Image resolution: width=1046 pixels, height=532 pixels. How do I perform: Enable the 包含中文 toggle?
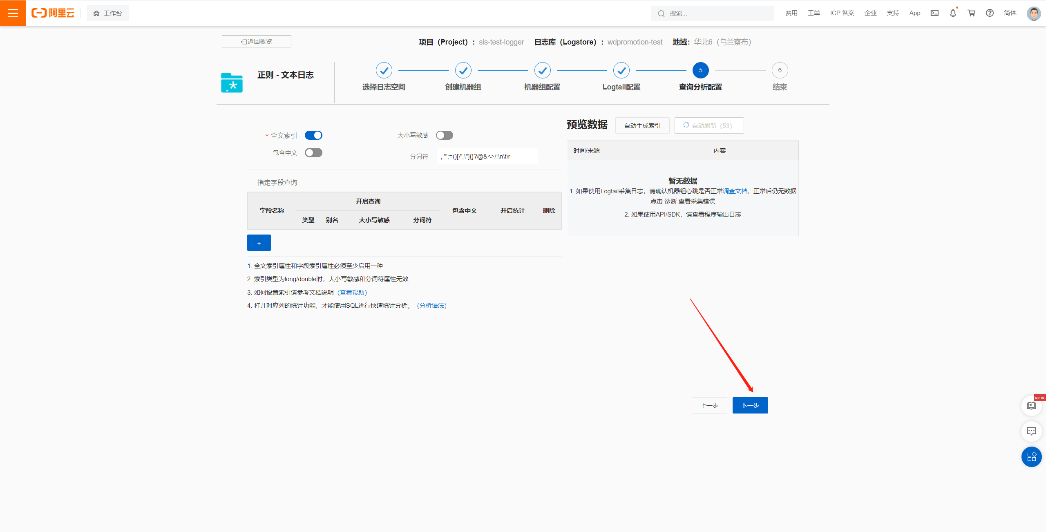(313, 153)
